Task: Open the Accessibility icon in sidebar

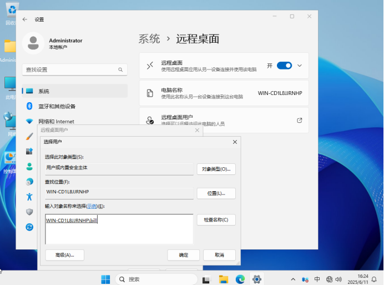Action: click(x=29, y=197)
